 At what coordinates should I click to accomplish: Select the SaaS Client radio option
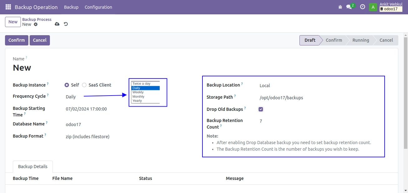[84, 85]
